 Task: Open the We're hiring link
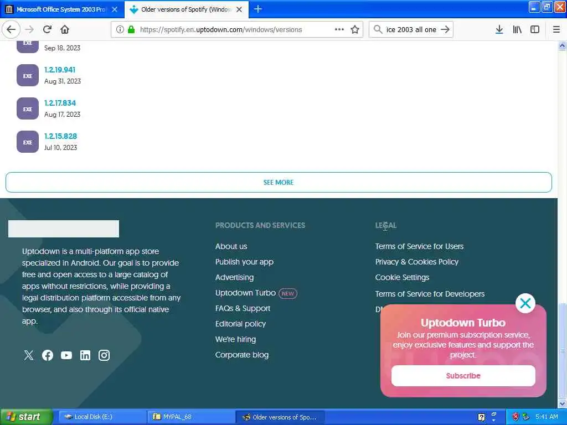click(x=235, y=339)
